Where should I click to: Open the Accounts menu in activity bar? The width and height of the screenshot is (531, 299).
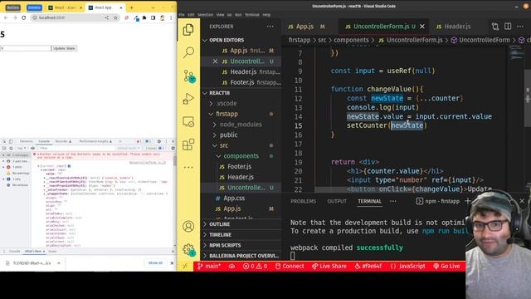(188, 226)
